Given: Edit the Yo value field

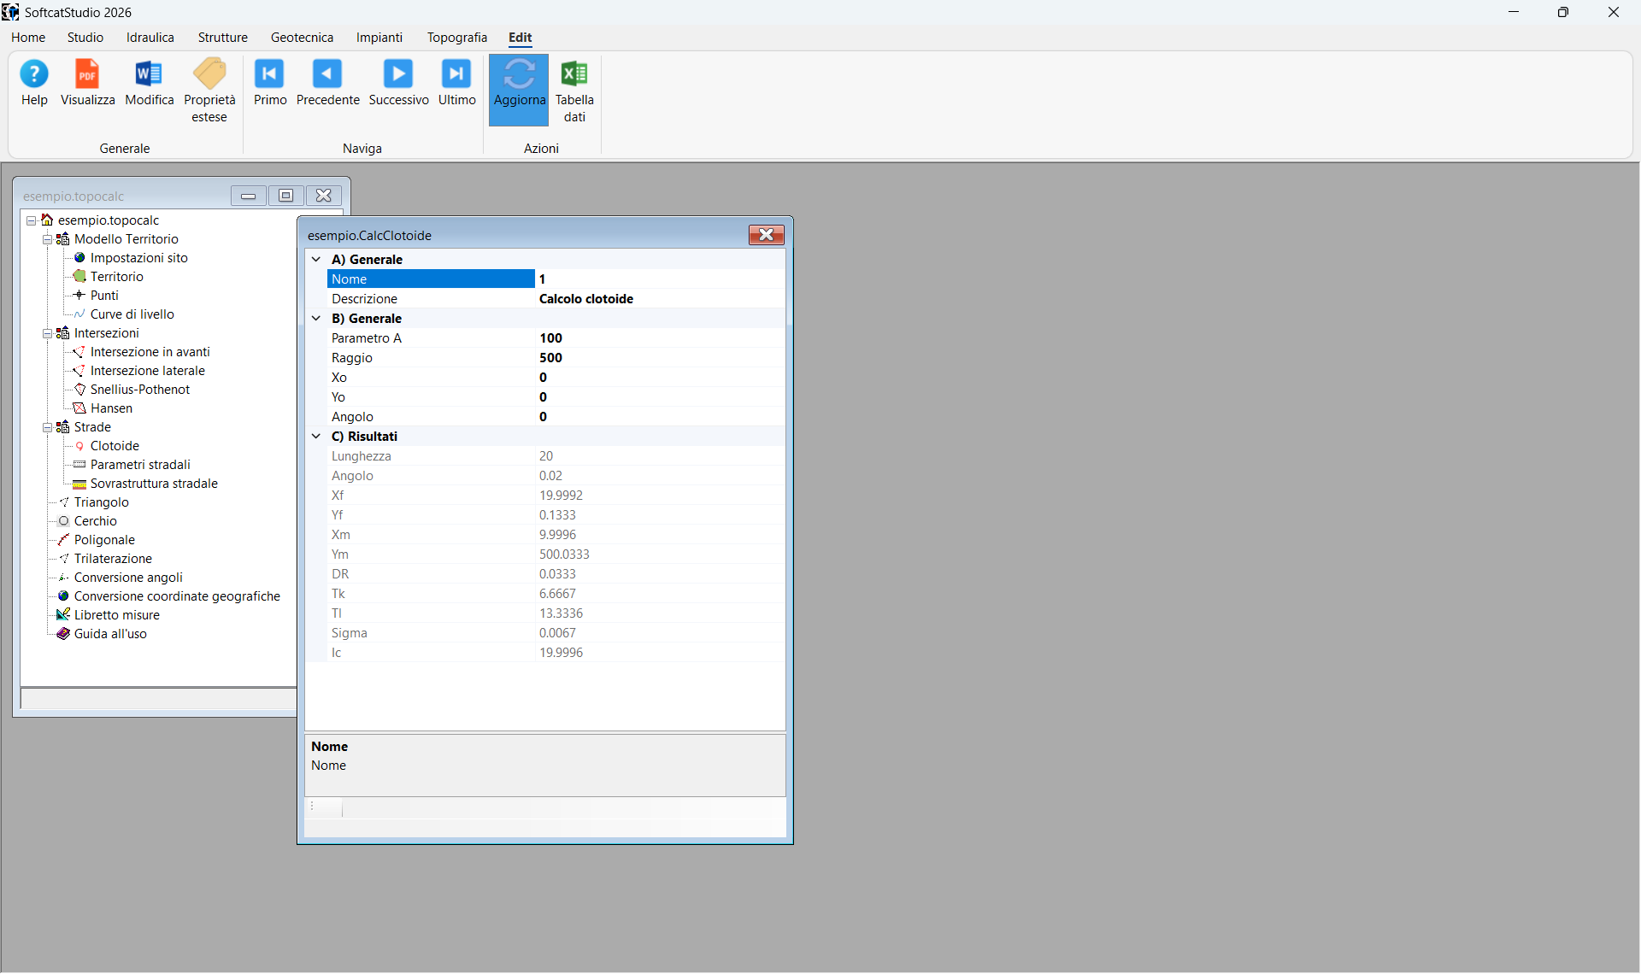Looking at the screenshot, I should click(x=660, y=396).
